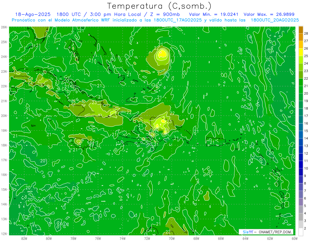Click the '15' colorbar value label
Image resolution: width=313 pixels, height=242 pixels.
click(306, 131)
